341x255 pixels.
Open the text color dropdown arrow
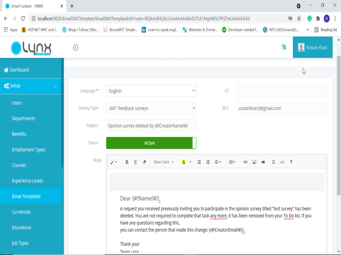(x=191, y=162)
